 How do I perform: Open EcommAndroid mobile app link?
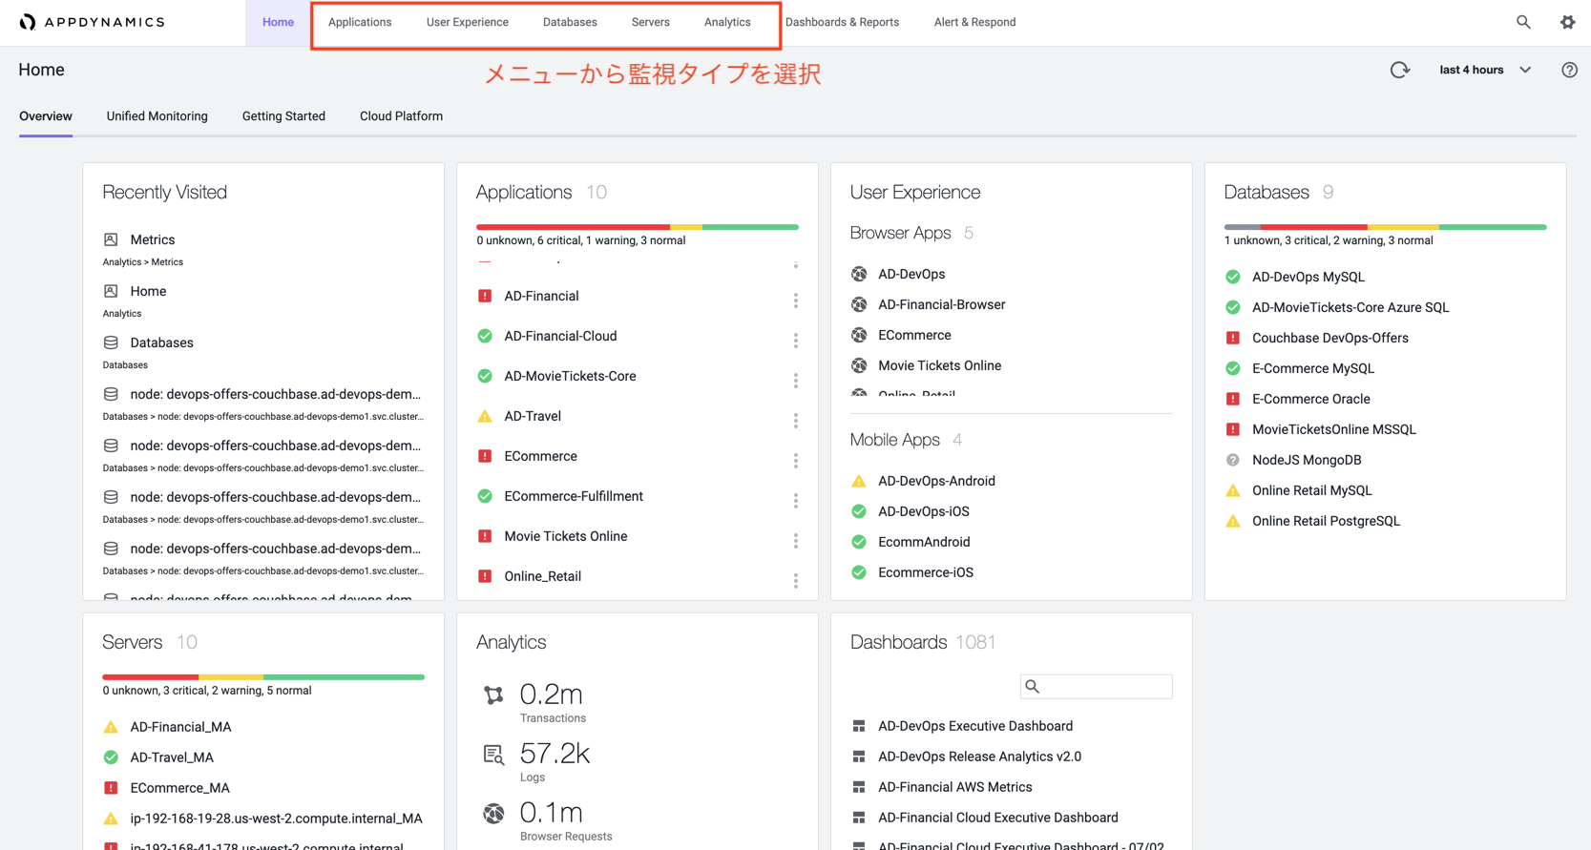924,542
